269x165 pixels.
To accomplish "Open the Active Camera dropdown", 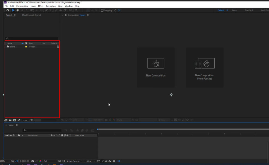I will pyautogui.click(x=74, y=161).
